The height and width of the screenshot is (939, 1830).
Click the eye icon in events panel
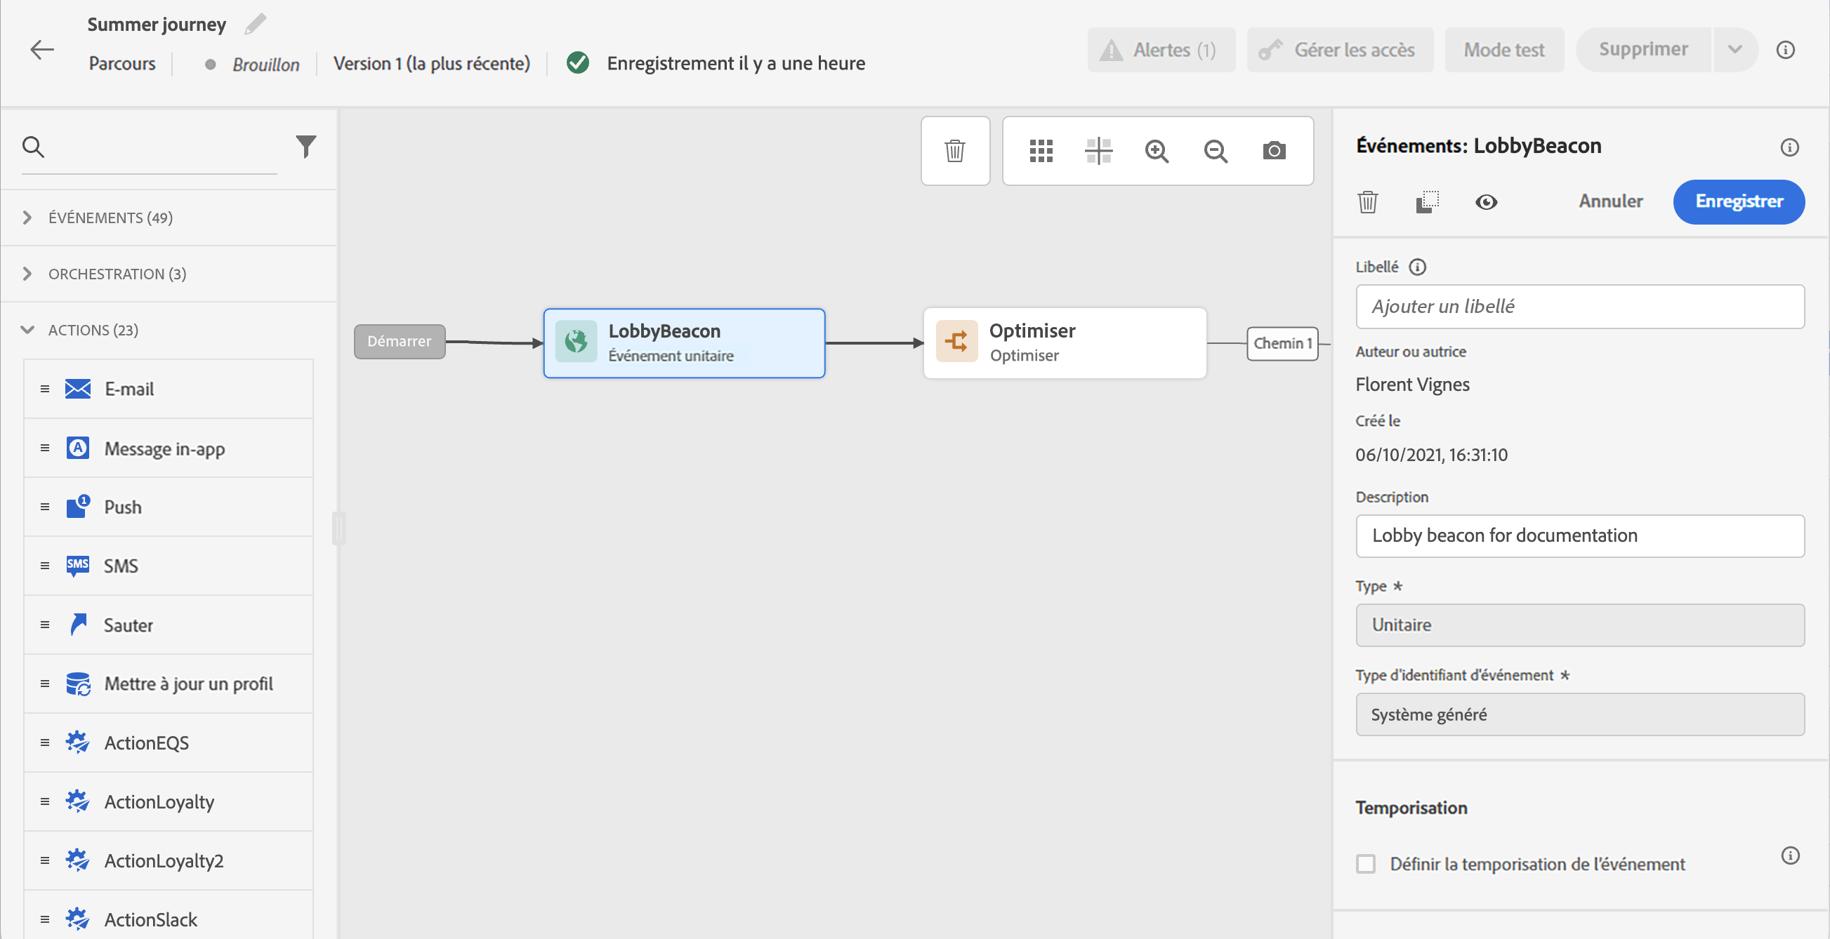coord(1485,202)
